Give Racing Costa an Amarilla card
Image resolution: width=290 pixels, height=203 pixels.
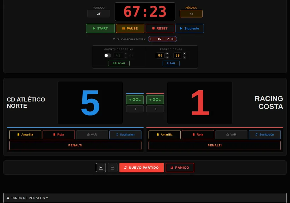(x=165, y=135)
